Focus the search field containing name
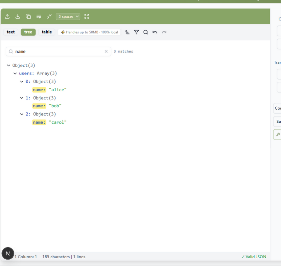The image size is (281, 279). [59, 52]
